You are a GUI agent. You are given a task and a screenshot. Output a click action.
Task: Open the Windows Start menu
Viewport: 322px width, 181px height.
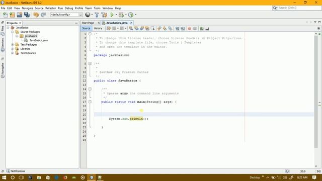(4, 177)
